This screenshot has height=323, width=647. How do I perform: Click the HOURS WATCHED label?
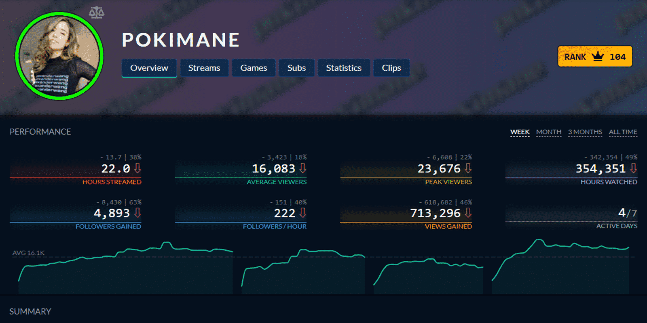[609, 182]
